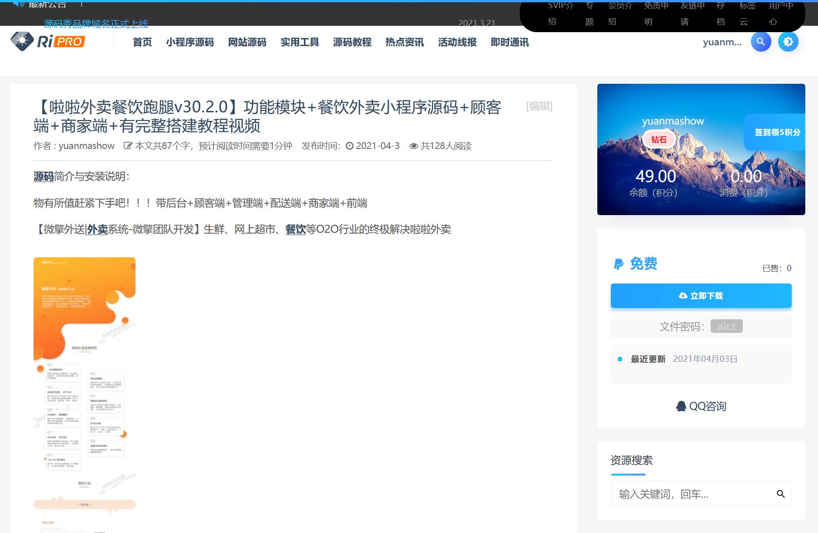Open the header search icon button
Viewport: 818px width, 533px height.
coord(761,42)
